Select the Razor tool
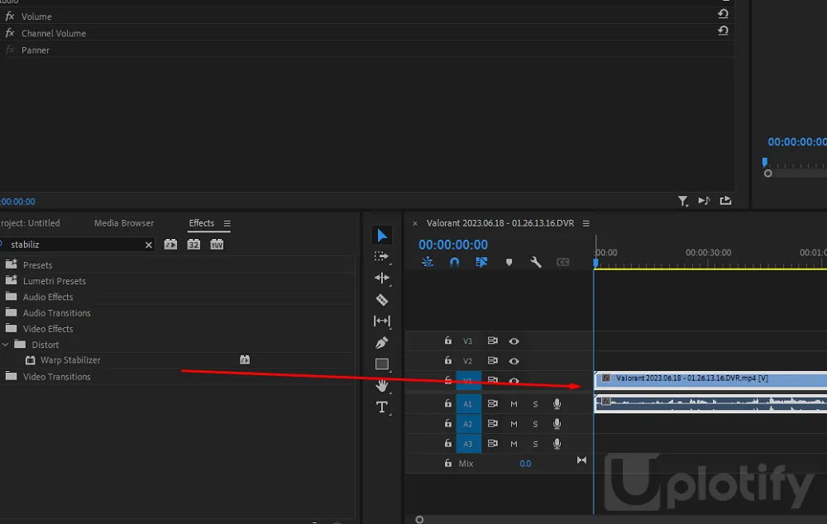 click(x=382, y=299)
